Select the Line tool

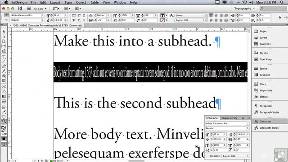point(4,62)
